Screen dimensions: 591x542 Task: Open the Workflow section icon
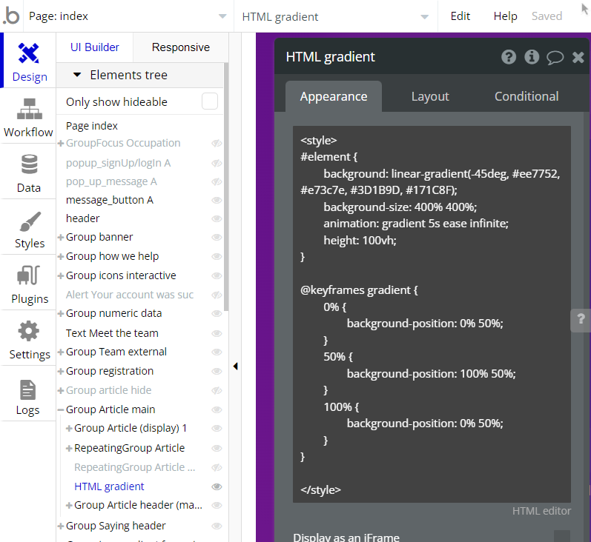pyautogui.click(x=29, y=110)
